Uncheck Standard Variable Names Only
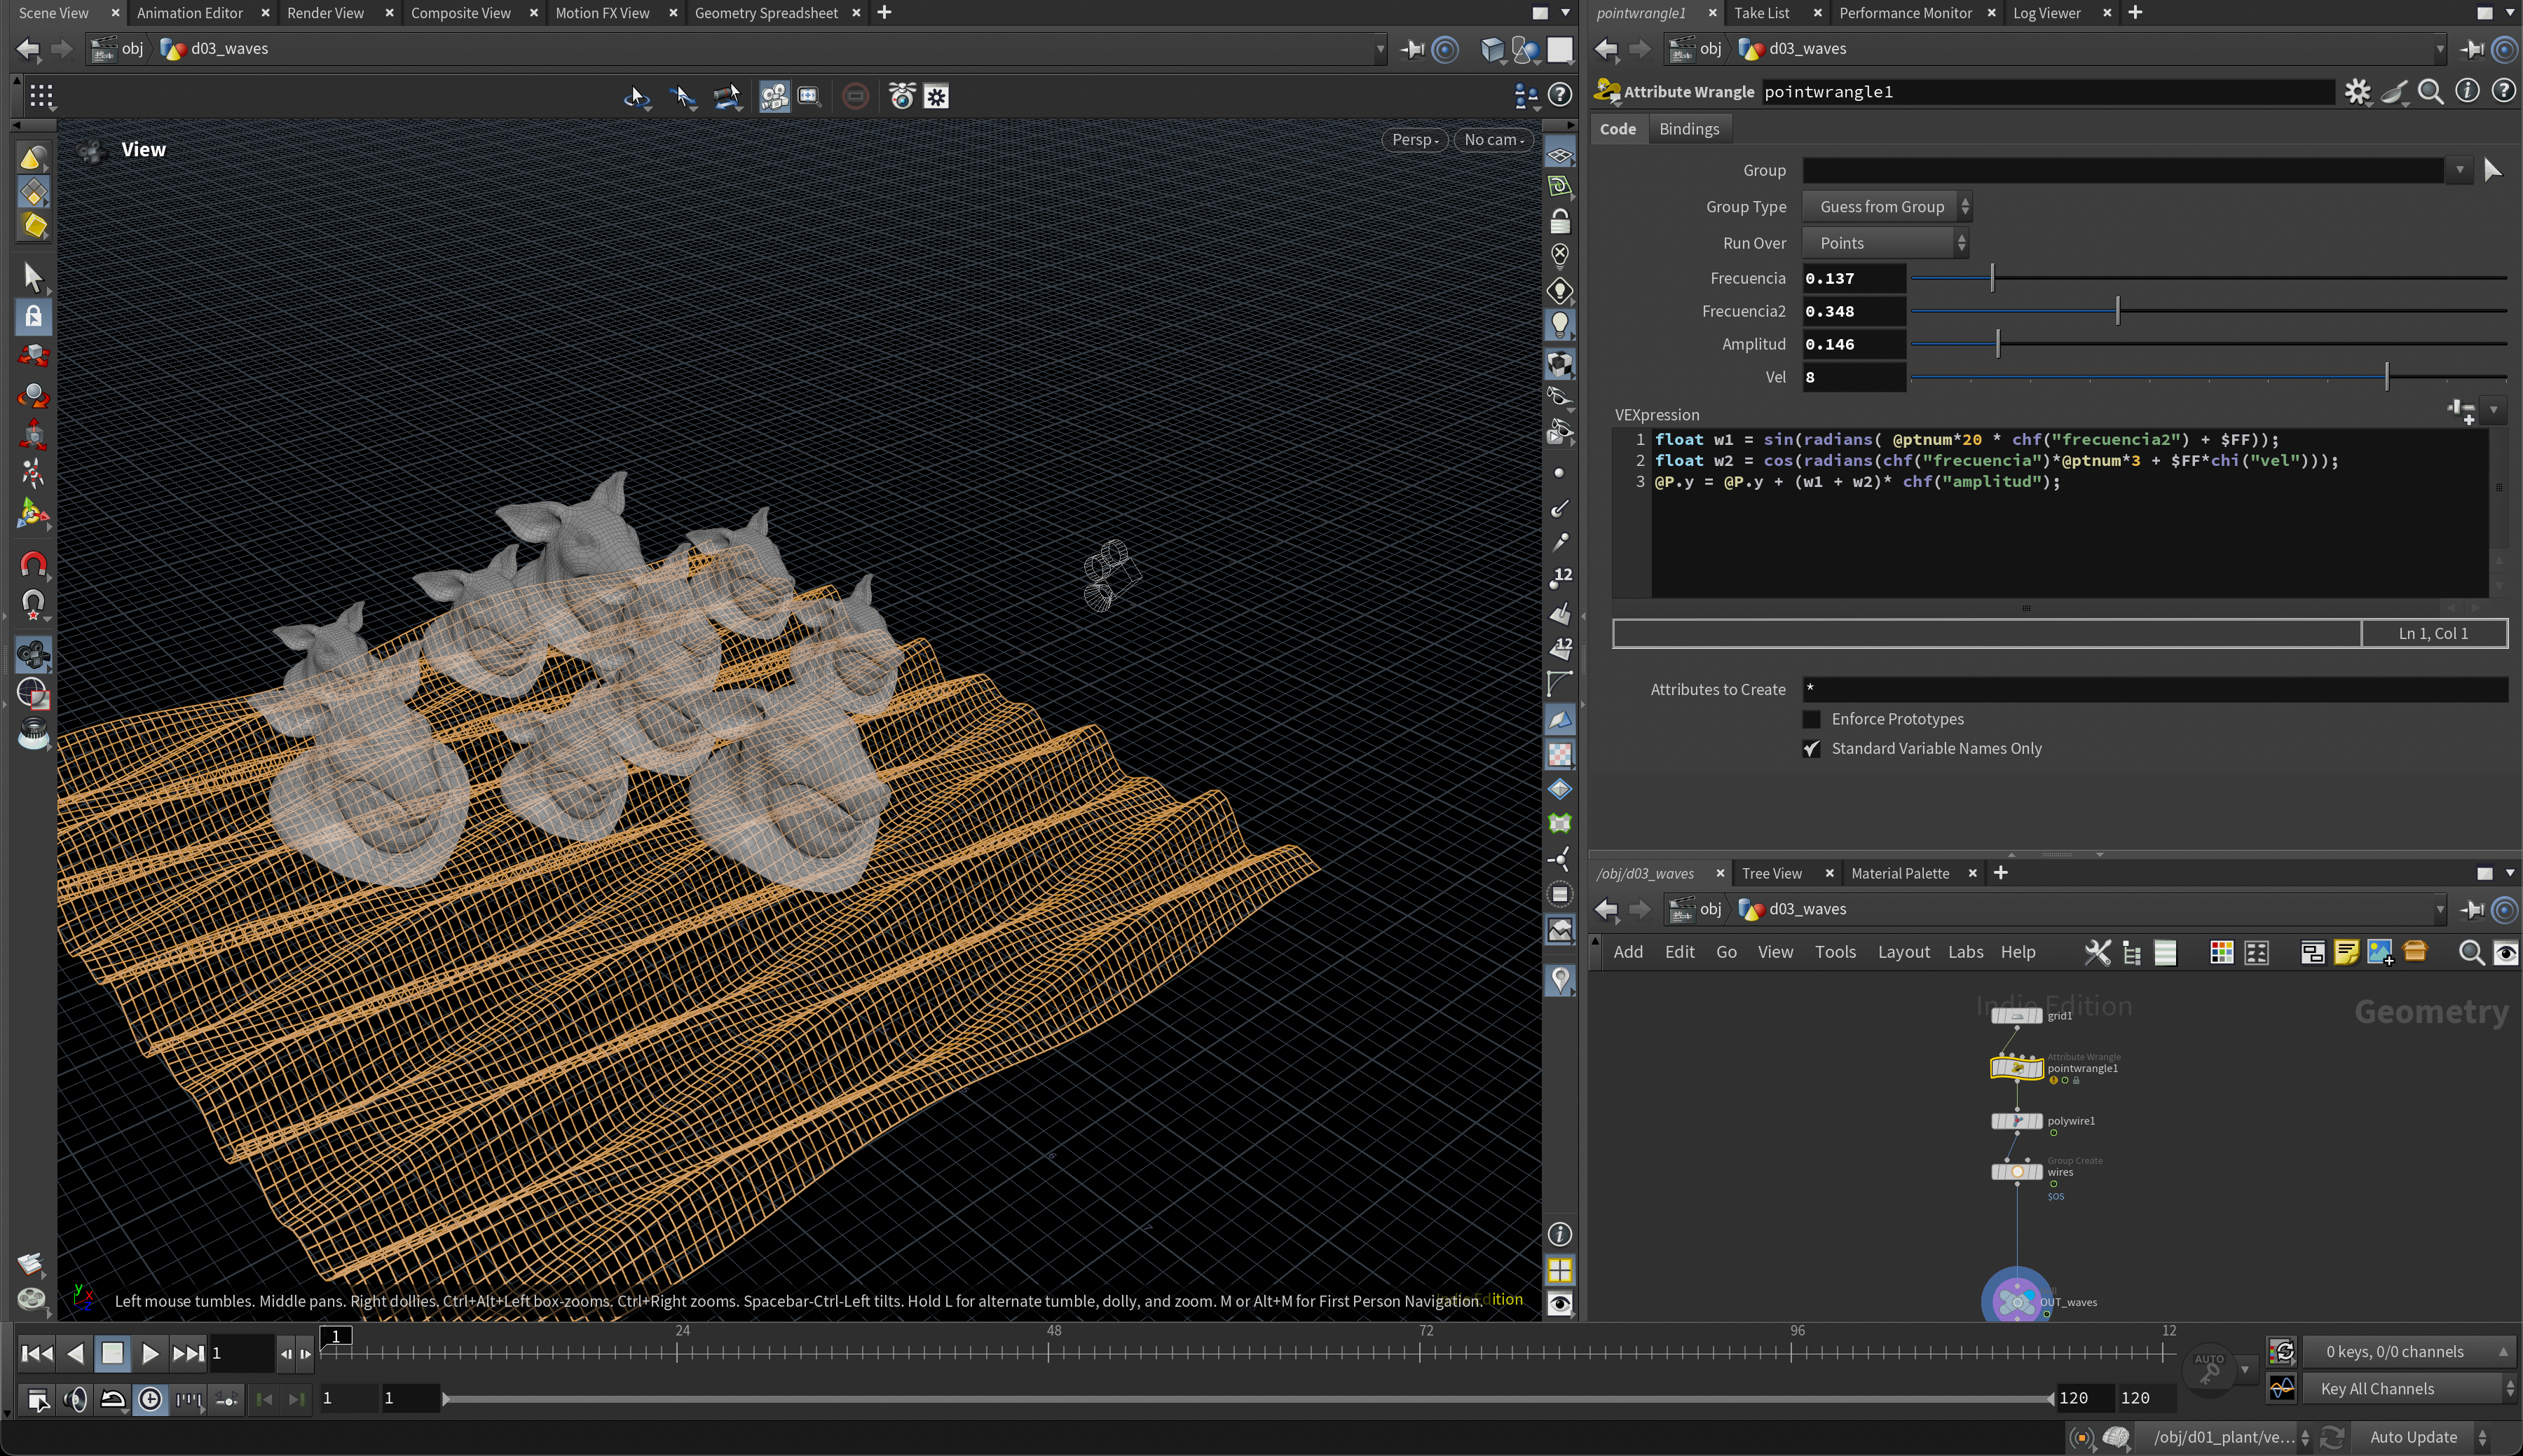The width and height of the screenshot is (2523, 1456). click(x=1811, y=749)
